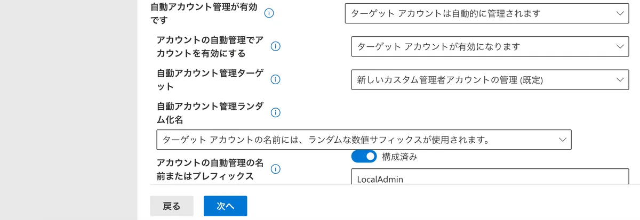Screen dimensions: 640x220
Task: Toggle the 構成済み switch
Action: point(364,157)
